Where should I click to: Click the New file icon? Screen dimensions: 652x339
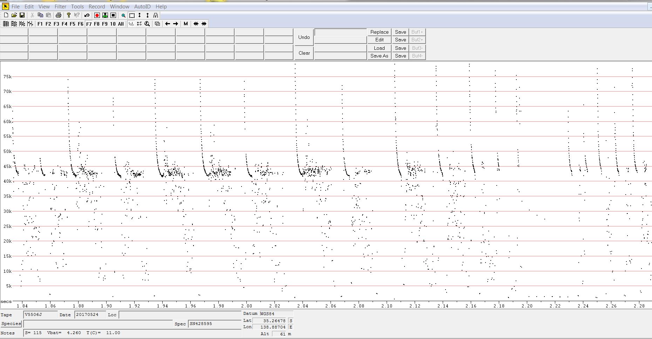[6, 15]
